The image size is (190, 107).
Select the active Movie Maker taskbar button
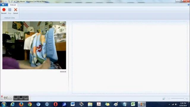tap(142, 104)
